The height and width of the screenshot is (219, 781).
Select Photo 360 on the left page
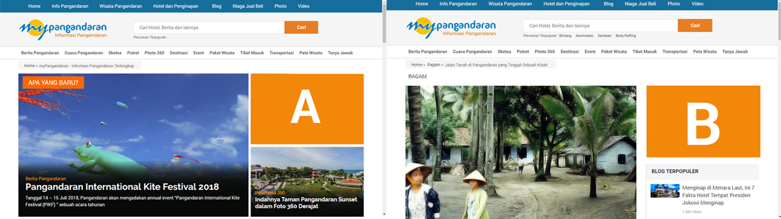pyautogui.click(x=154, y=52)
